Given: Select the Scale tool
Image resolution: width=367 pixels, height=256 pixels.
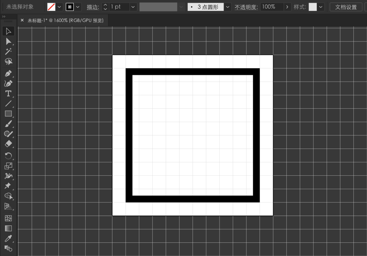Looking at the screenshot, I should point(8,166).
